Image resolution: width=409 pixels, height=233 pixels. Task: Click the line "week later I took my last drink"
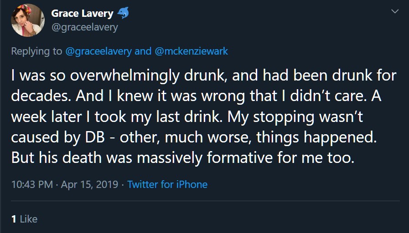coord(187,117)
